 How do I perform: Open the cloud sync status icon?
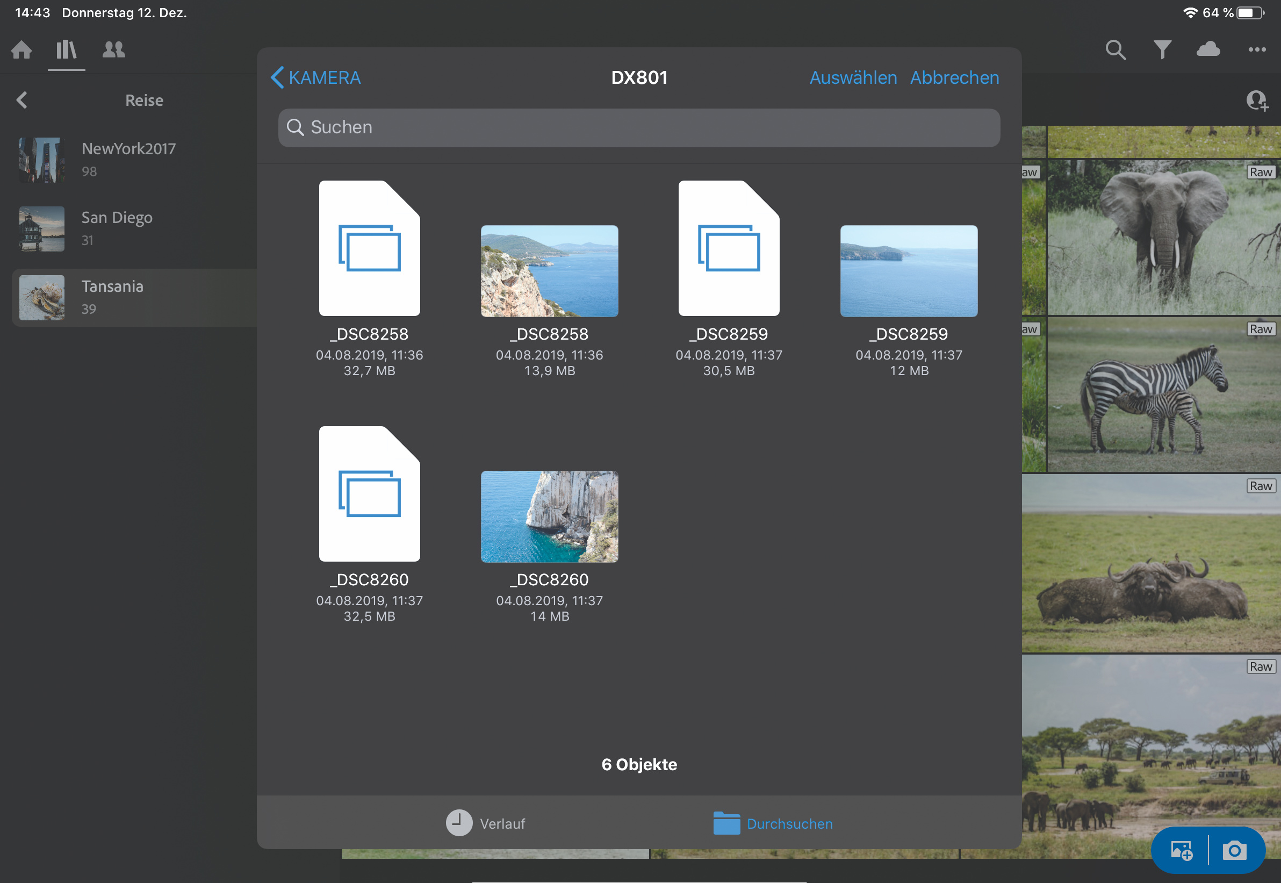pos(1208,50)
